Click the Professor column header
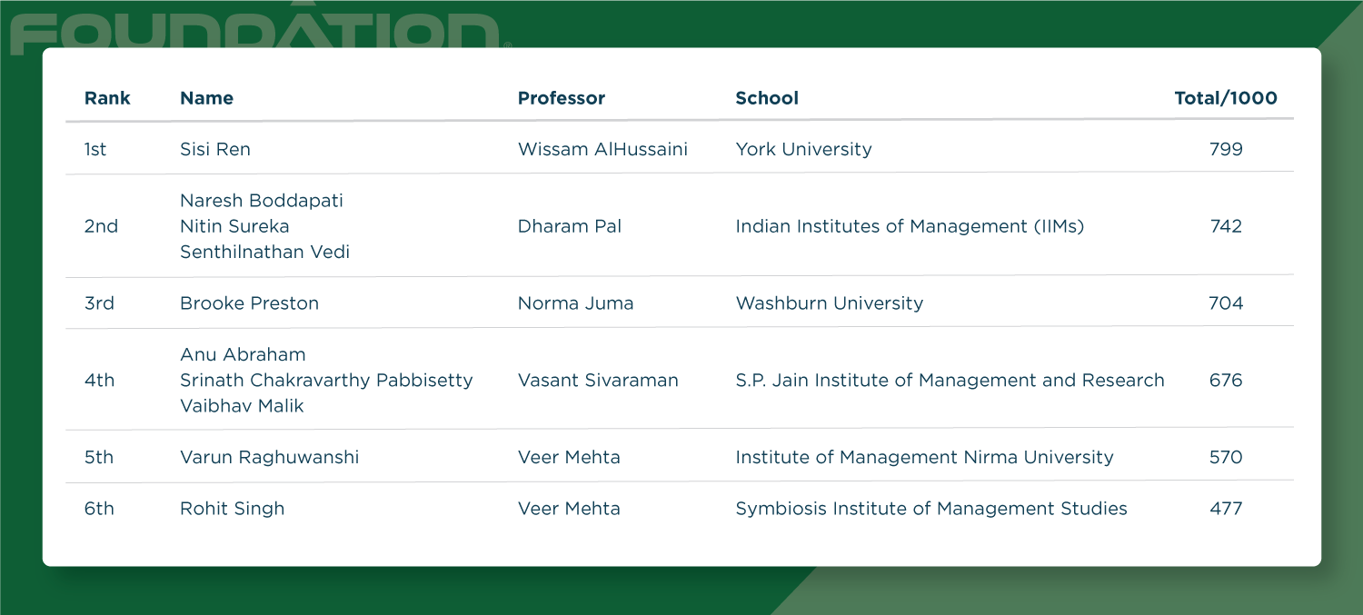This screenshot has height=615, width=1363. (561, 98)
